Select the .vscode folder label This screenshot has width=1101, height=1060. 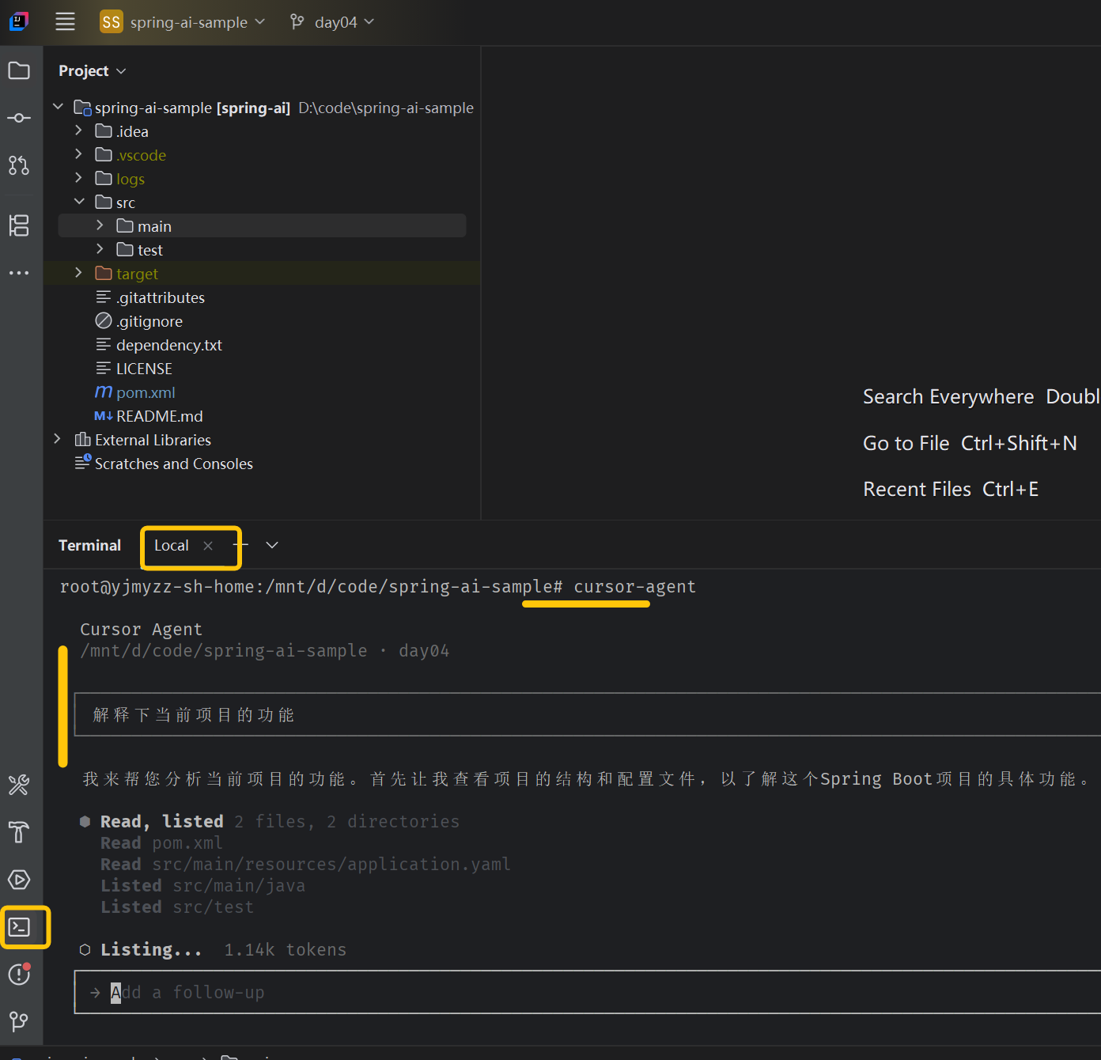click(141, 155)
